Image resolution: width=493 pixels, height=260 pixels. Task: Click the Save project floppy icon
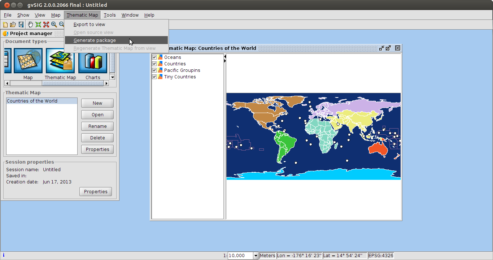click(21, 25)
